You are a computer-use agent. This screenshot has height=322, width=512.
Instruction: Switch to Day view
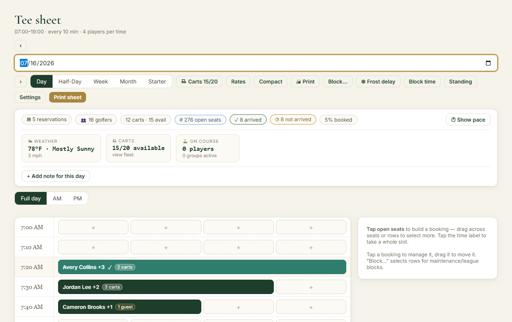(x=42, y=81)
